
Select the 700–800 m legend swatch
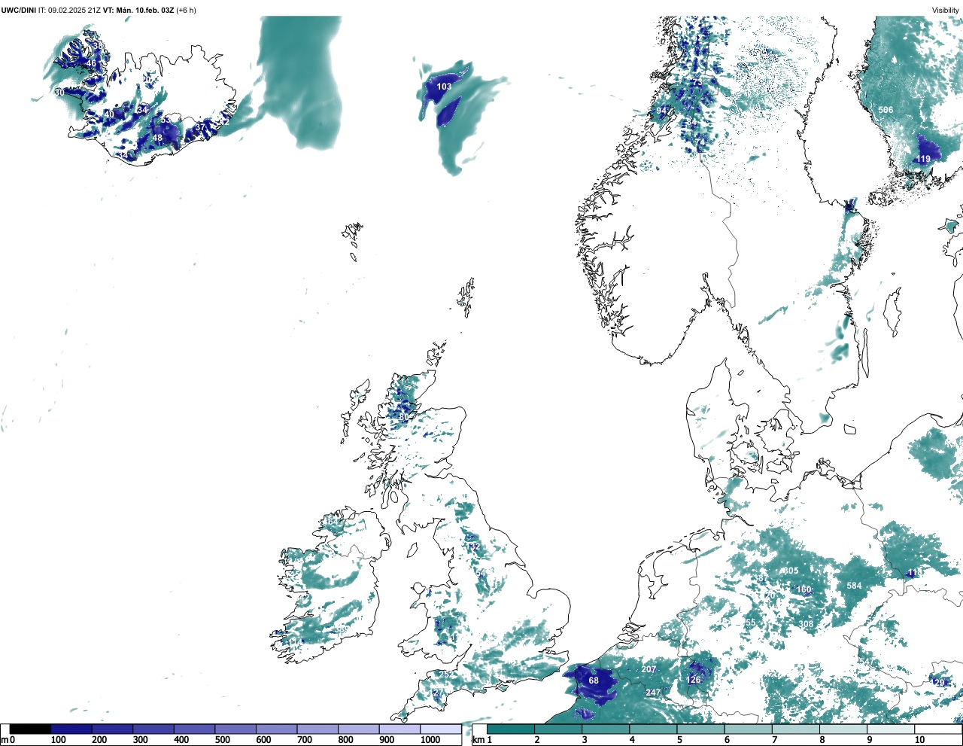(317, 729)
